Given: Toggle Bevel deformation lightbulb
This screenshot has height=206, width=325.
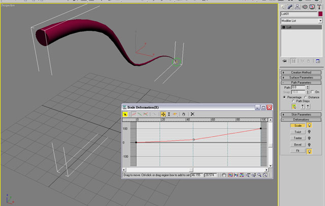Looking at the screenshot, I should (309, 145).
